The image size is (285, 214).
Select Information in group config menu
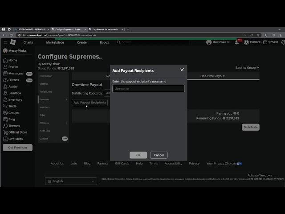point(46,76)
